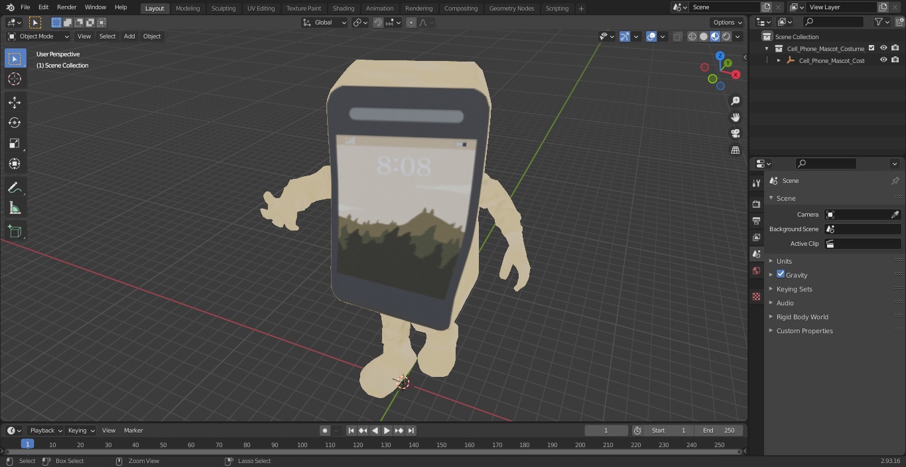This screenshot has width=906, height=467.
Task: Toggle auto keying record button
Action: coord(325,431)
